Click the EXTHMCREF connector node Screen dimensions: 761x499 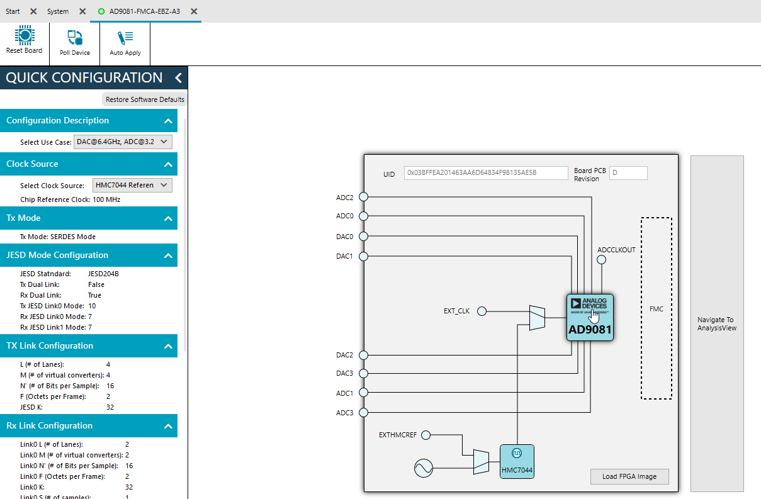tap(426, 435)
